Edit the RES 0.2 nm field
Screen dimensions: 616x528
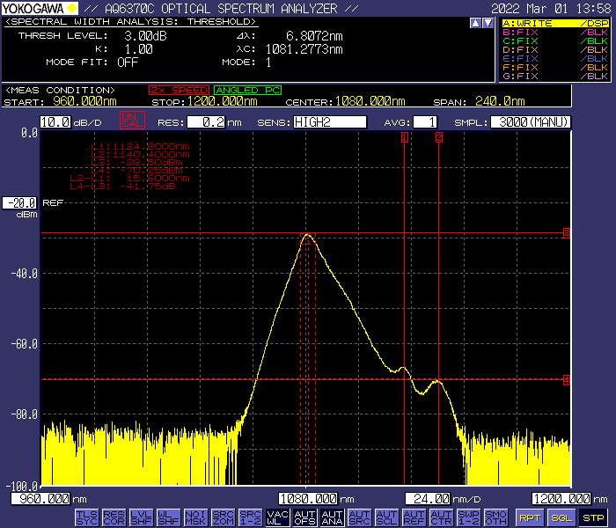pos(206,122)
